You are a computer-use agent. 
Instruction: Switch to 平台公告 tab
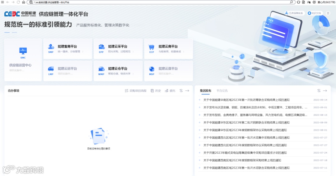[x=222, y=91]
